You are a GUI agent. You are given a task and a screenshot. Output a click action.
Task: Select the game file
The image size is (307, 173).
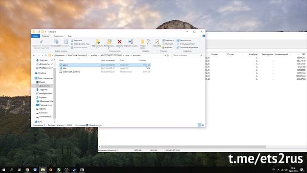tap(105, 65)
